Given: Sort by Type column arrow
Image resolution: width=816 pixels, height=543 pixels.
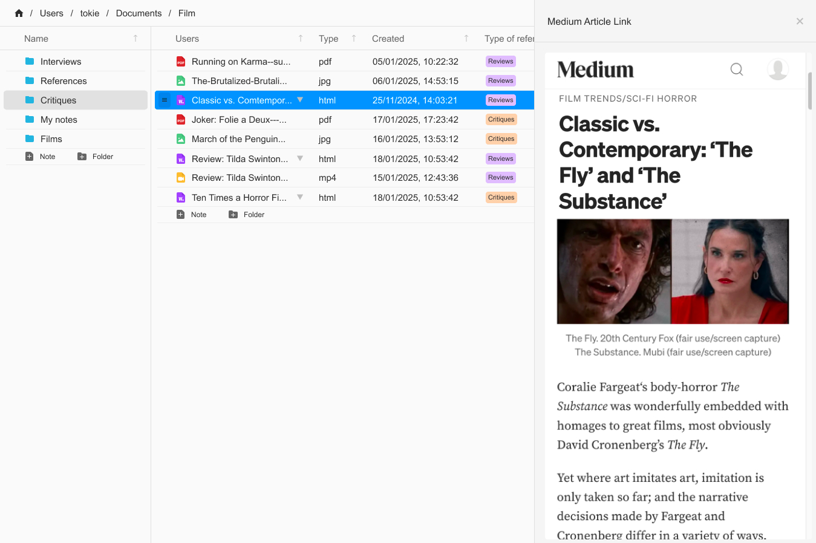Looking at the screenshot, I should (354, 39).
